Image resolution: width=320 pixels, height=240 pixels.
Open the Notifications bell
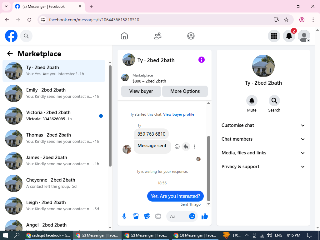click(289, 36)
